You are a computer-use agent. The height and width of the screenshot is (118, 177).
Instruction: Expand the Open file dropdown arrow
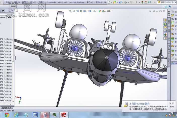tap(117, 2)
